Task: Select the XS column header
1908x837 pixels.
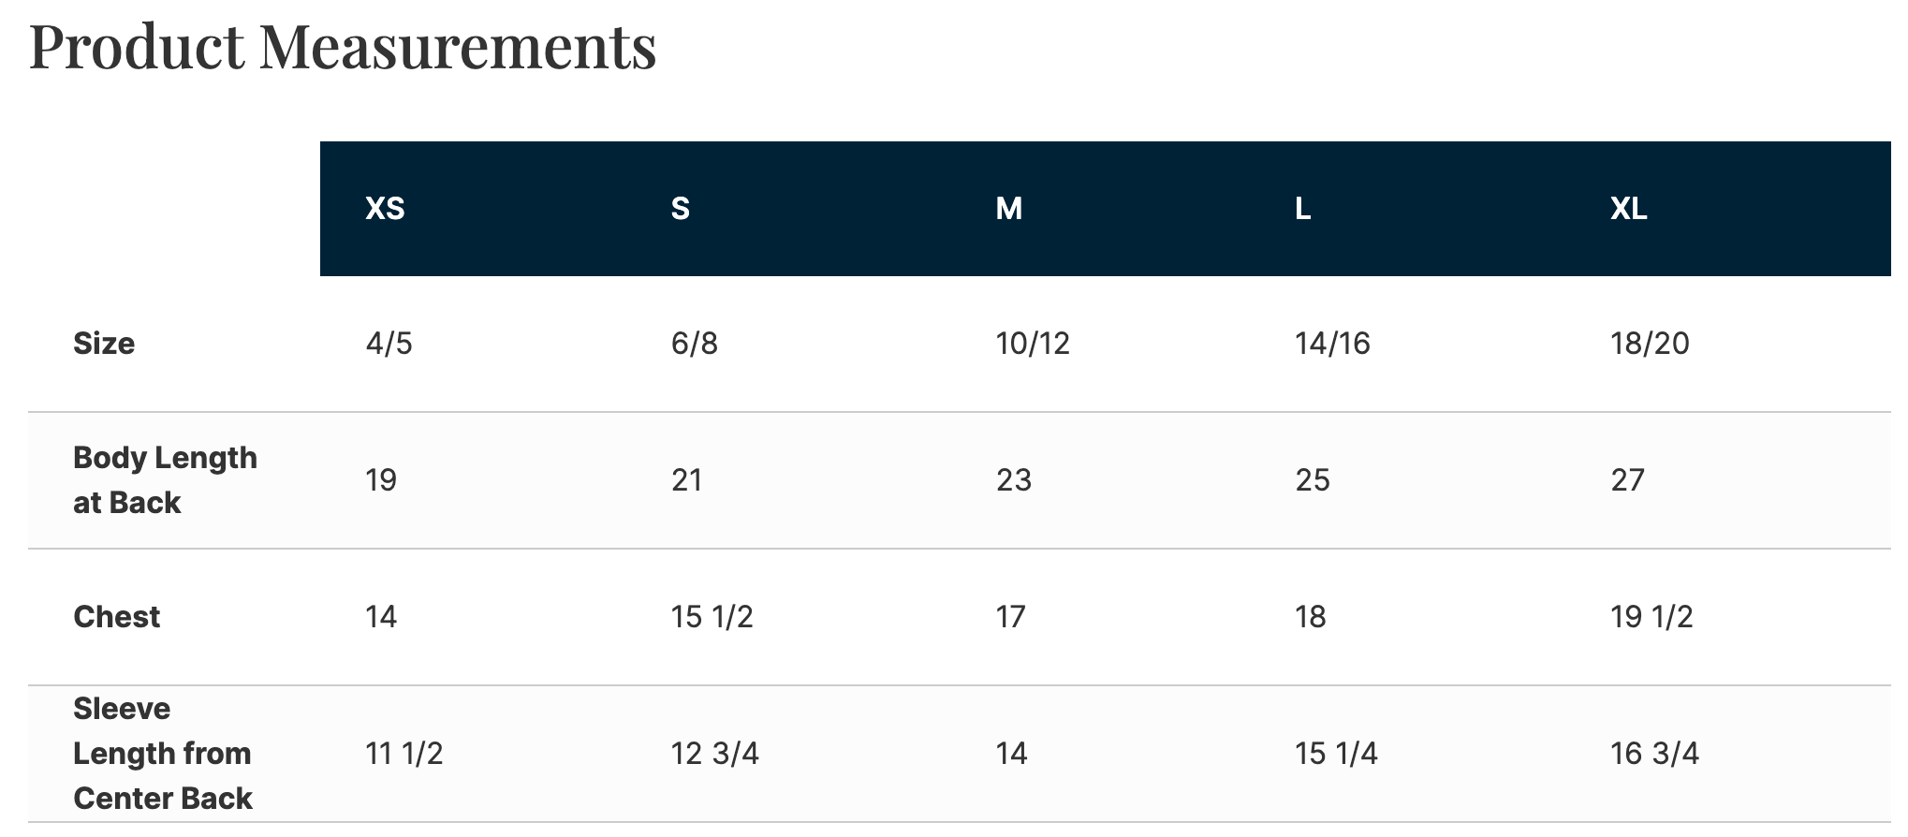Action: pos(385,208)
